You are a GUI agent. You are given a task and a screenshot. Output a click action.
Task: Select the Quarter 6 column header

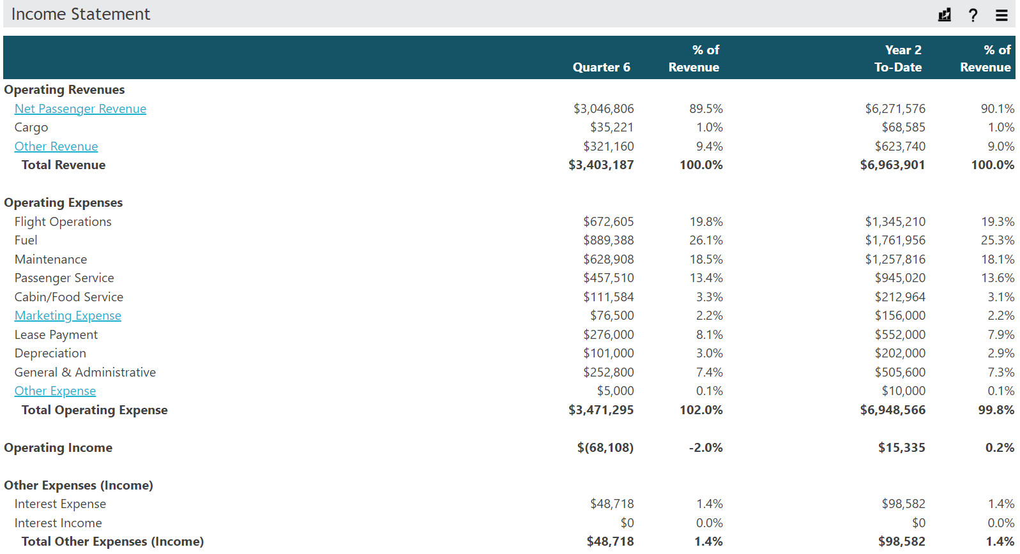point(601,67)
